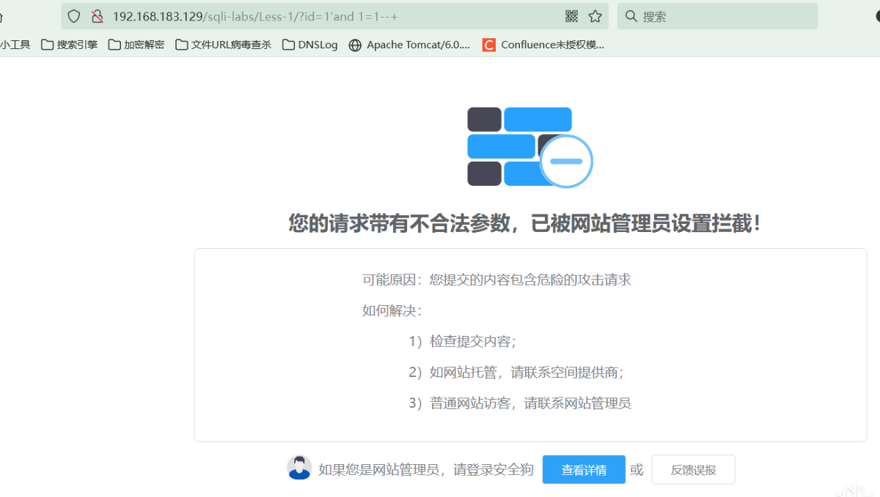Click the administrator avatar icon
This screenshot has width=880, height=497.
299,468
